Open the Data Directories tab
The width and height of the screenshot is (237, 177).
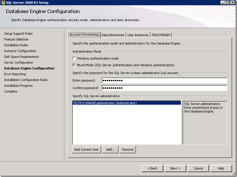click(113, 35)
